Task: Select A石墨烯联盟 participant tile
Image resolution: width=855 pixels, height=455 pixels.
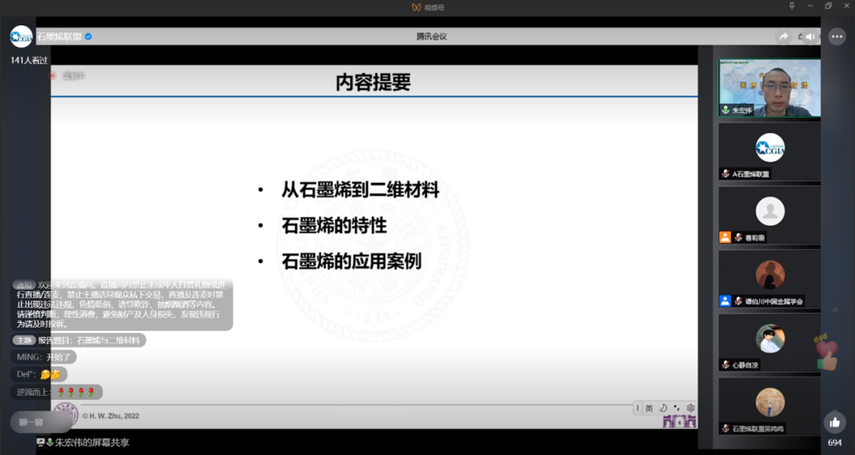Action: tap(769, 151)
